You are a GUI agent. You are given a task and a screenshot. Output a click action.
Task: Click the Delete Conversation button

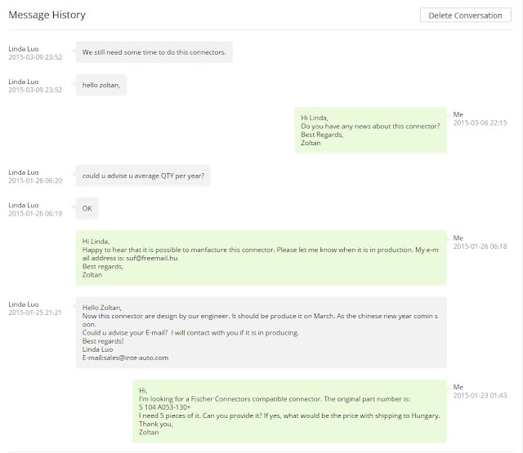[x=465, y=15]
